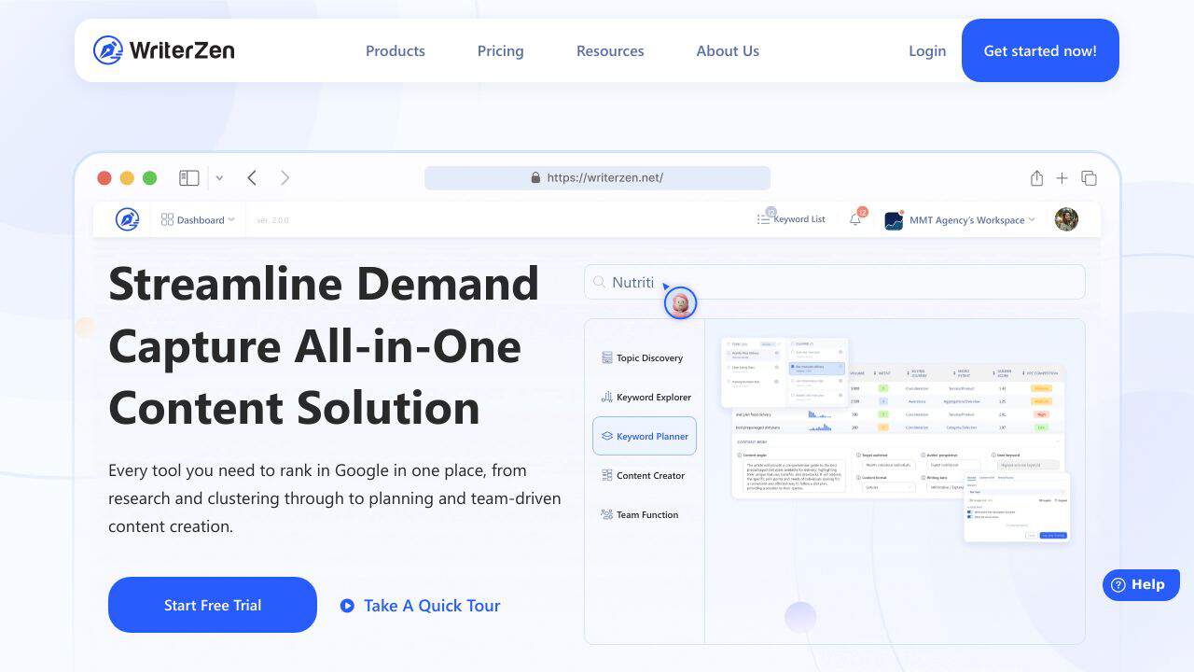This screenshot has width=1194, height=672.
Task: Click the browser share icon
Action: tap(1036, 177)
